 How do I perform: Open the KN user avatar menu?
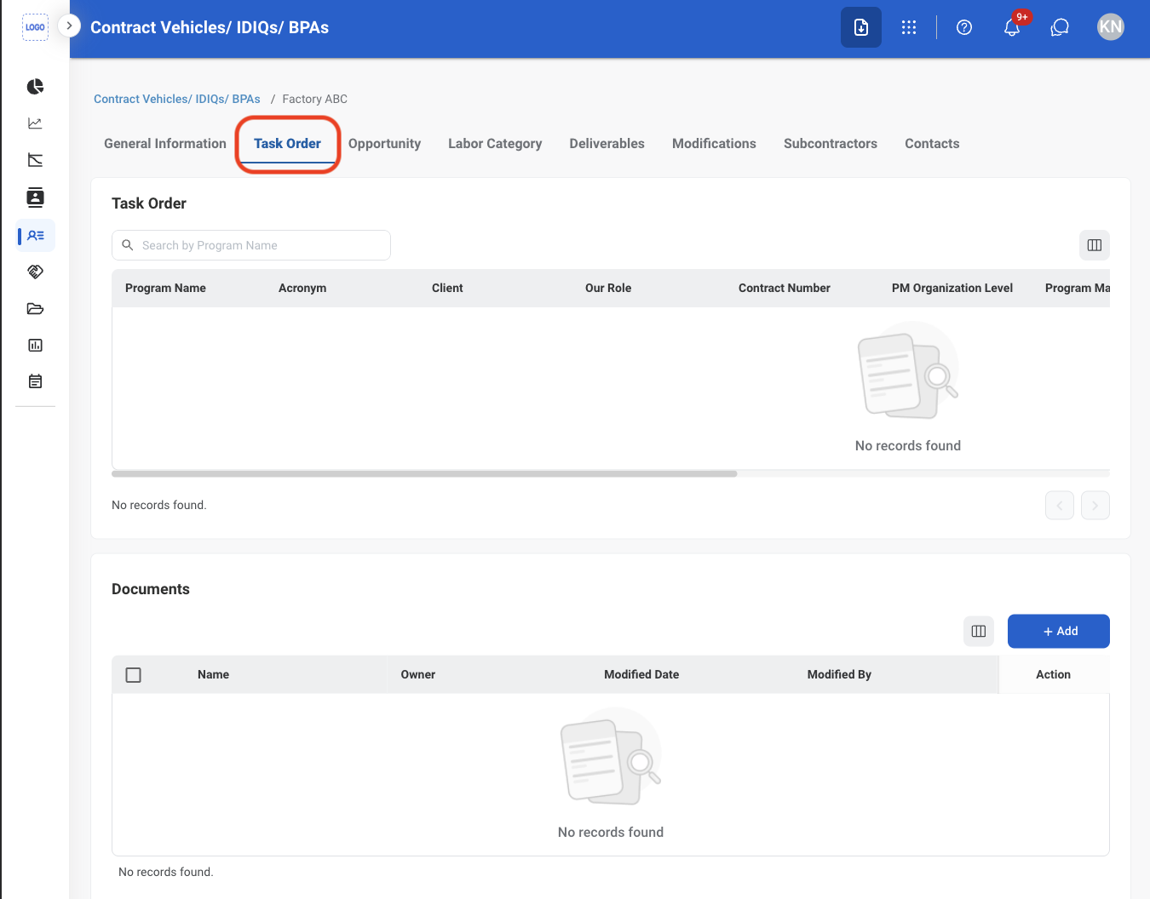click(1111, 27)
